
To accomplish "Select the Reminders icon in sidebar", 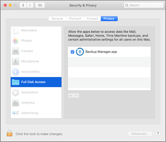I will tap(15, 30).
